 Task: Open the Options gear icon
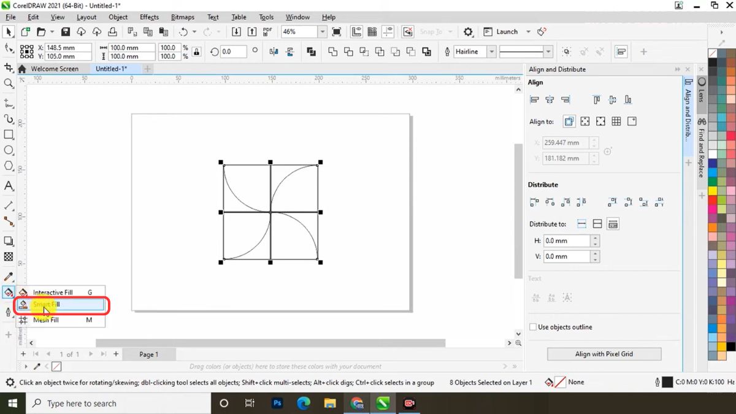tap(469, 31)
